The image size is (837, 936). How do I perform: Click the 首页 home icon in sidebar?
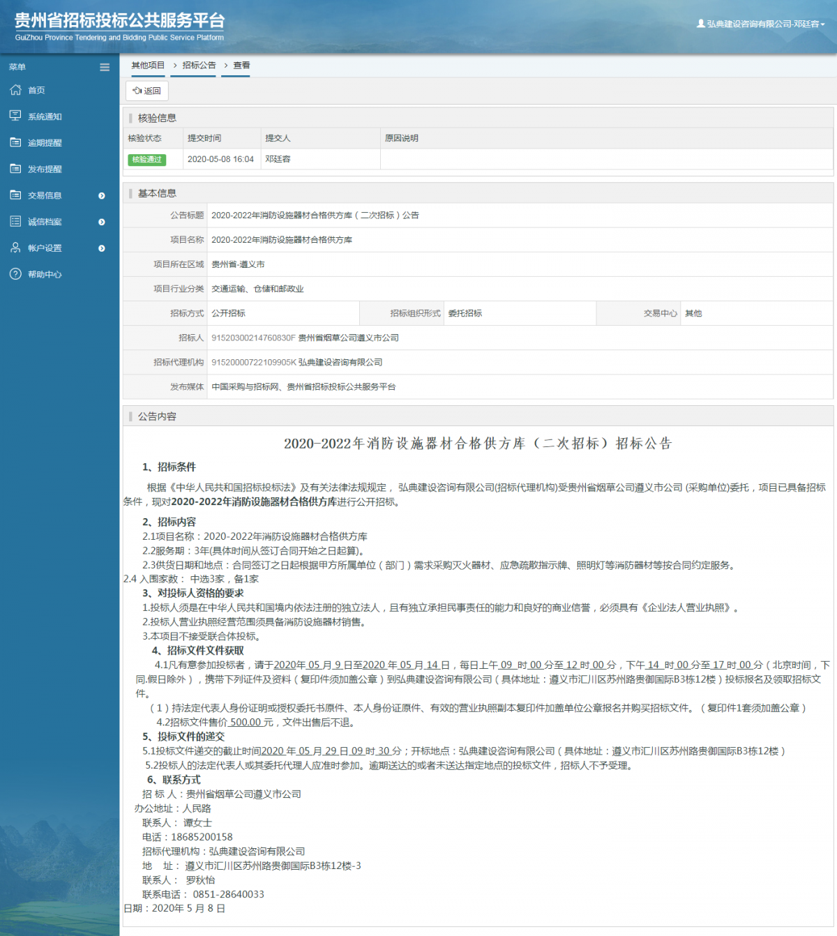15,89
